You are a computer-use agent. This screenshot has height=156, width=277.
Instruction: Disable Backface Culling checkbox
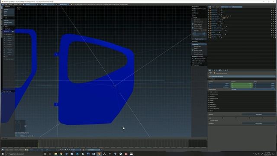click(x=193, y=50)
